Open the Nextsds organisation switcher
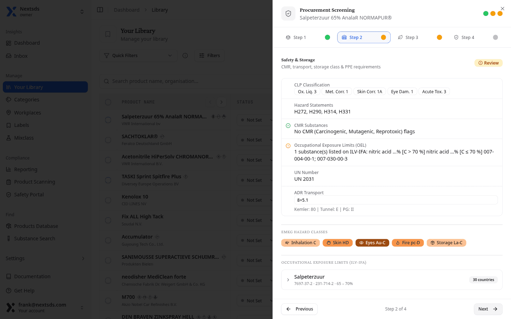 (x=45, y=12)
